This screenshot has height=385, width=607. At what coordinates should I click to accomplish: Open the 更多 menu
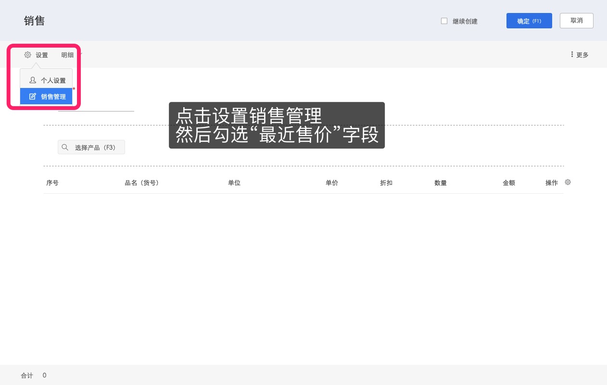click(x=582, y=55)
